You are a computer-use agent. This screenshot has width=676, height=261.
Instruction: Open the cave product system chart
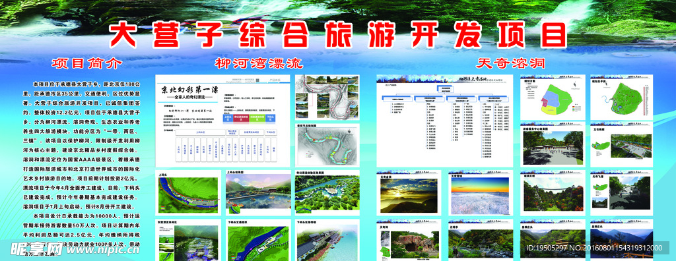click(x=444, y=121)
